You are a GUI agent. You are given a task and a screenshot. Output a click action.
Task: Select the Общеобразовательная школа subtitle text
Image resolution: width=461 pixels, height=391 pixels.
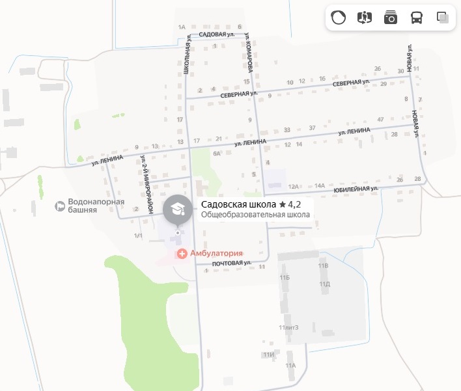pyautogui.click(x=255, y=215)
